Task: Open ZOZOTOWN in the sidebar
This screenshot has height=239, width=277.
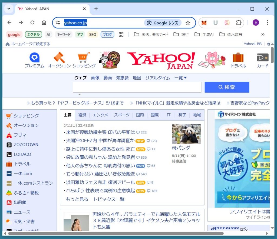Action: point(26,145)
